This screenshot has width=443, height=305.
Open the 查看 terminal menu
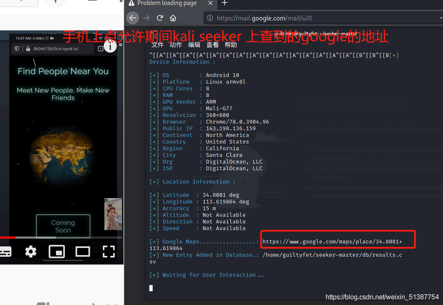point(213,45)
